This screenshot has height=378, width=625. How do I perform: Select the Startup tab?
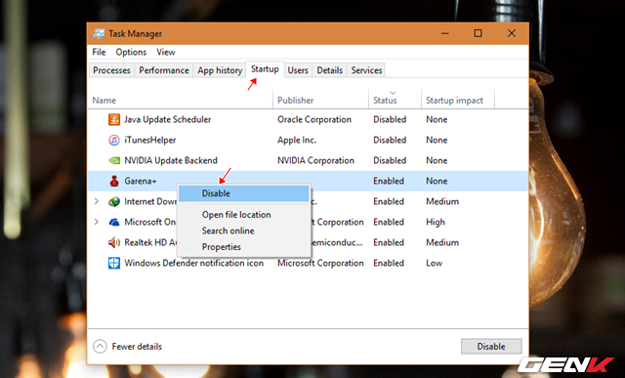pyautogui.click(x=265, y=69)
